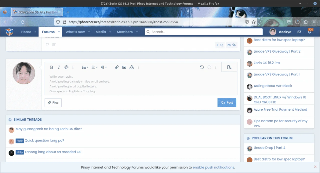The width and height of the screenshot is (320, 173).
Task: Open the Media section
Action: (x=101, y=32)
